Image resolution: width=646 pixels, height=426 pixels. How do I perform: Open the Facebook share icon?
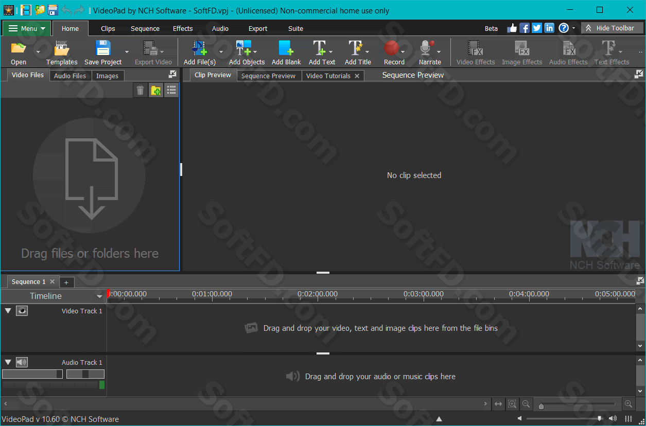(x=525, y=28)
